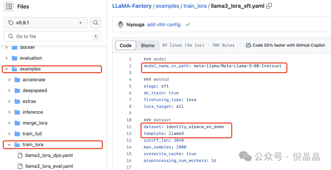Go to train_lora breadcrumb link
Viewport: 331px width, 170px height.
click(x=195, y=6)
